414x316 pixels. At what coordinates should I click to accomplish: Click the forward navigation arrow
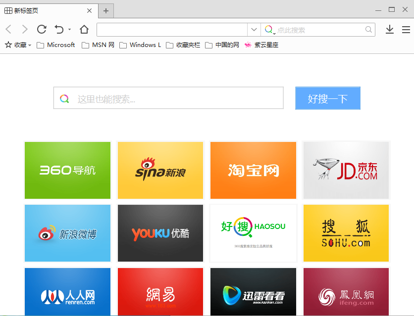point(25,29)
